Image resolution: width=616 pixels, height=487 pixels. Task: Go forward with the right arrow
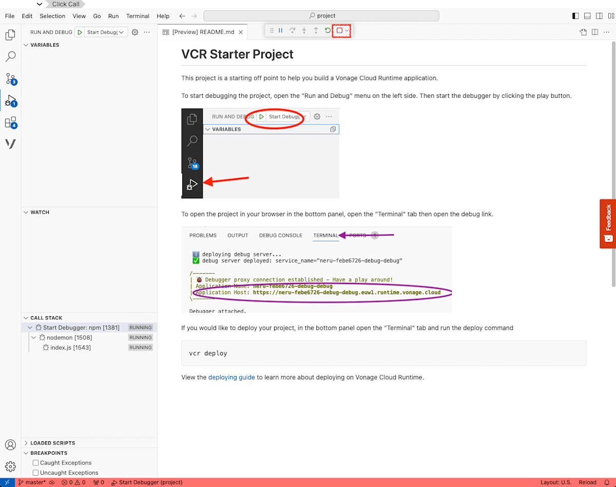tap(194, 16)
